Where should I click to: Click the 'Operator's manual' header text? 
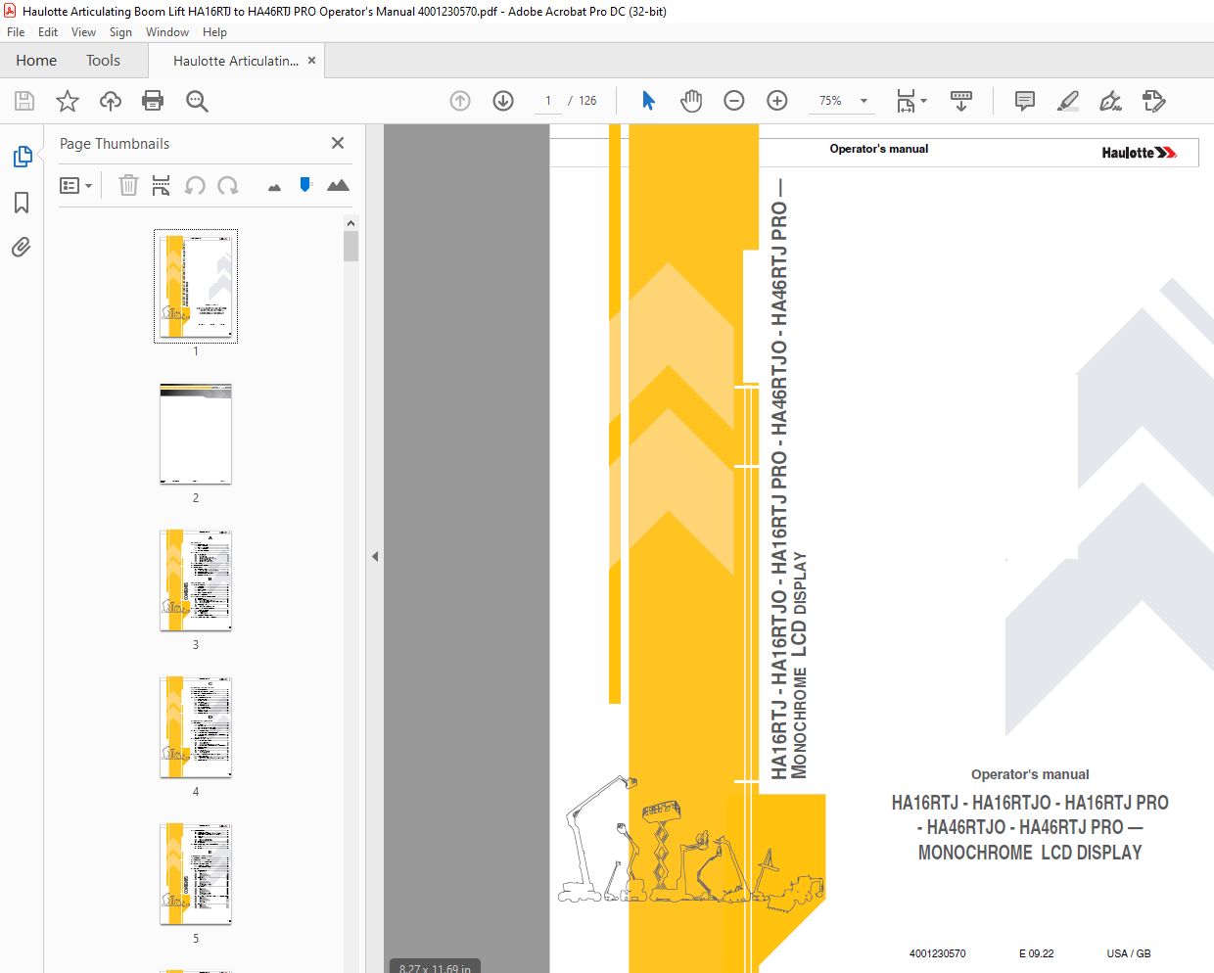pyautogui.click(x=878, y=149)
